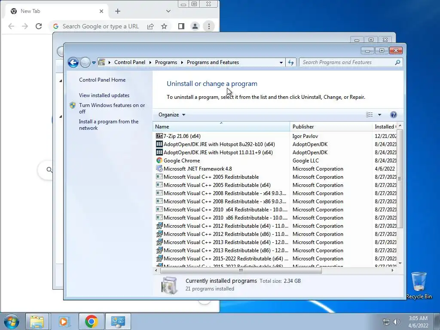Viewport: 440px width, 330px height.
Task: Click Chrome reload button
Action: click(39, 26)
